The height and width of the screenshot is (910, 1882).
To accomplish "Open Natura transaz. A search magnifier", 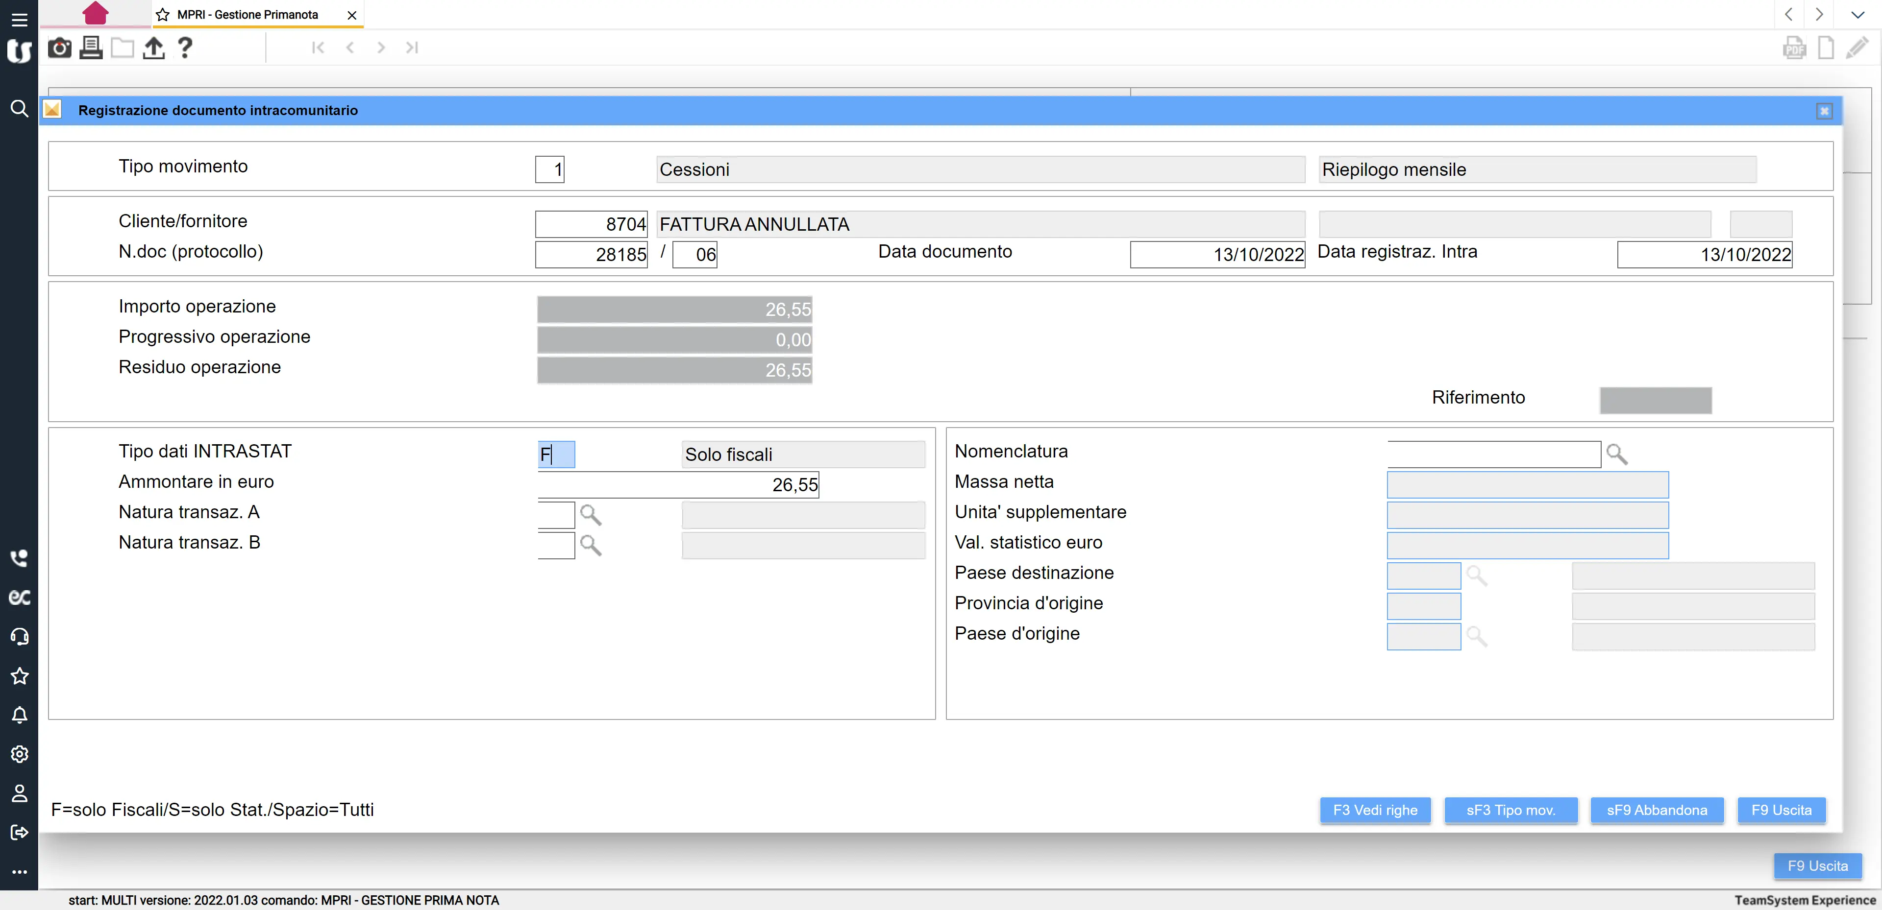I will pos(590,515).
